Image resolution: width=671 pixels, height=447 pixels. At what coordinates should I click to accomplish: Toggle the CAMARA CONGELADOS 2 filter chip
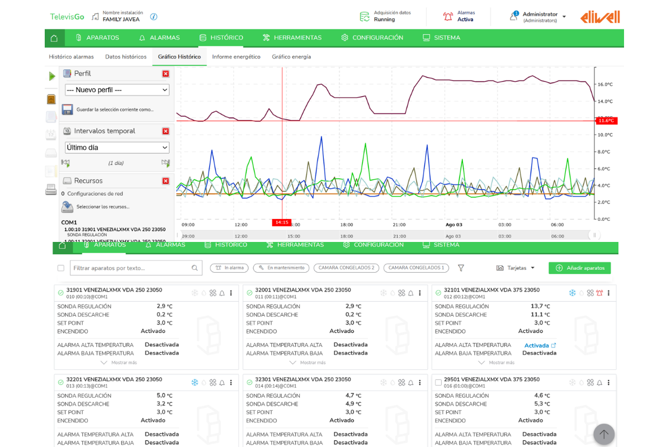click(x=346, y=268)
